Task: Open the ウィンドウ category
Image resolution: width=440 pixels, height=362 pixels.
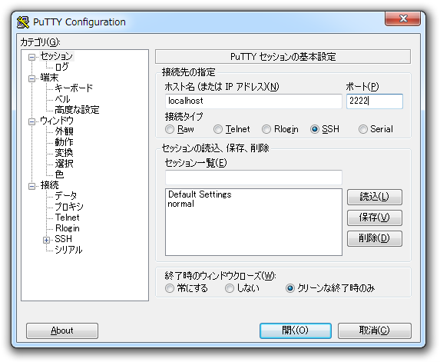Action: click(x=57, y=121)
